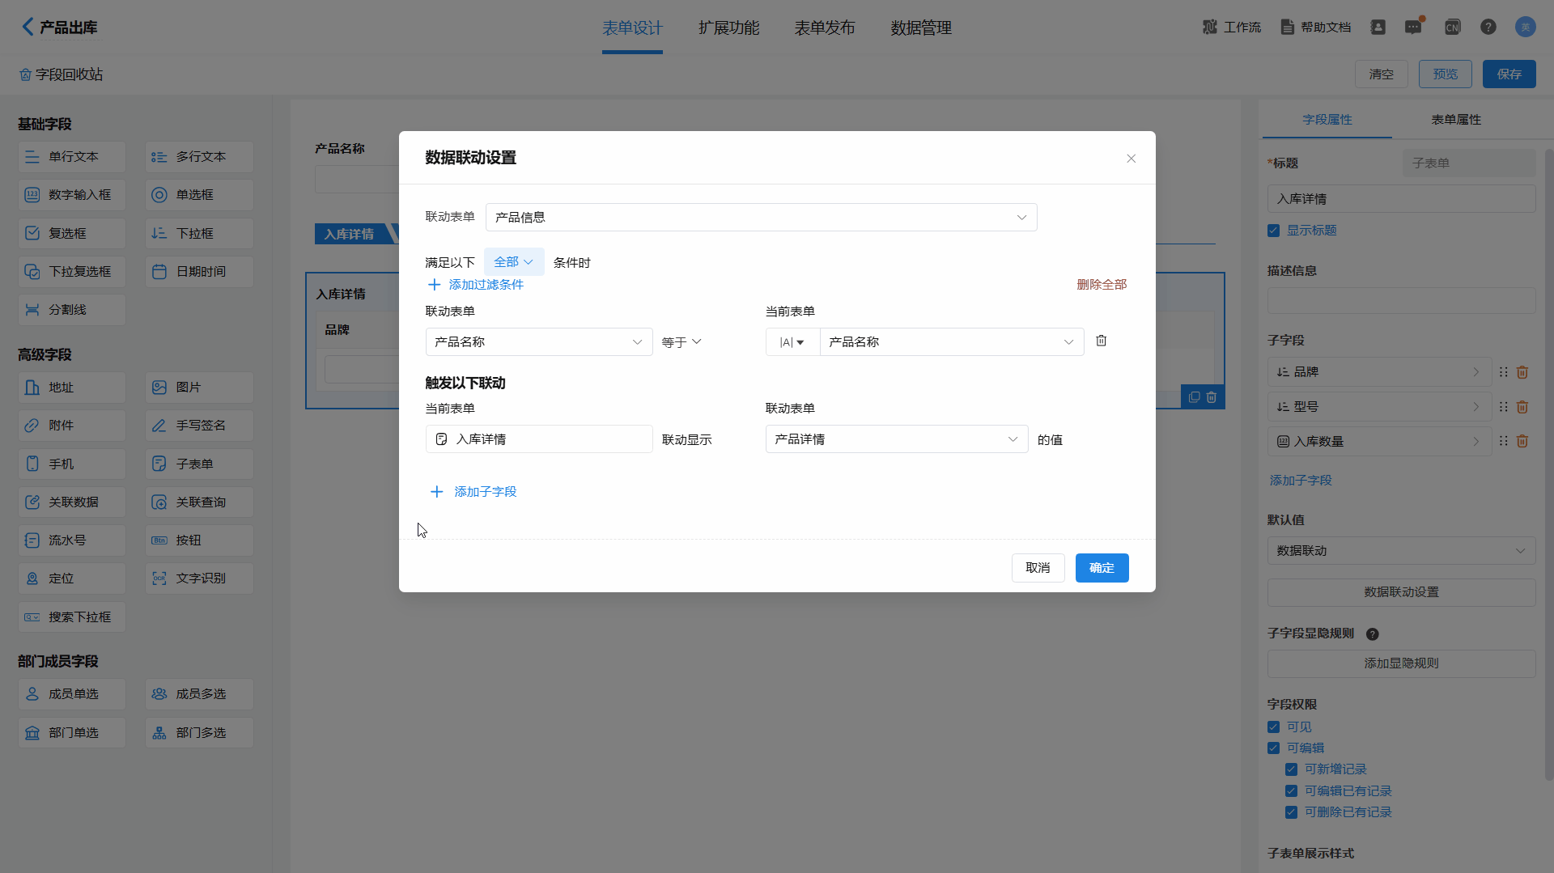The image size is (1554, 873).
Task: Switch to the 扩展功能 tab
Action: [x=728, y=28]
